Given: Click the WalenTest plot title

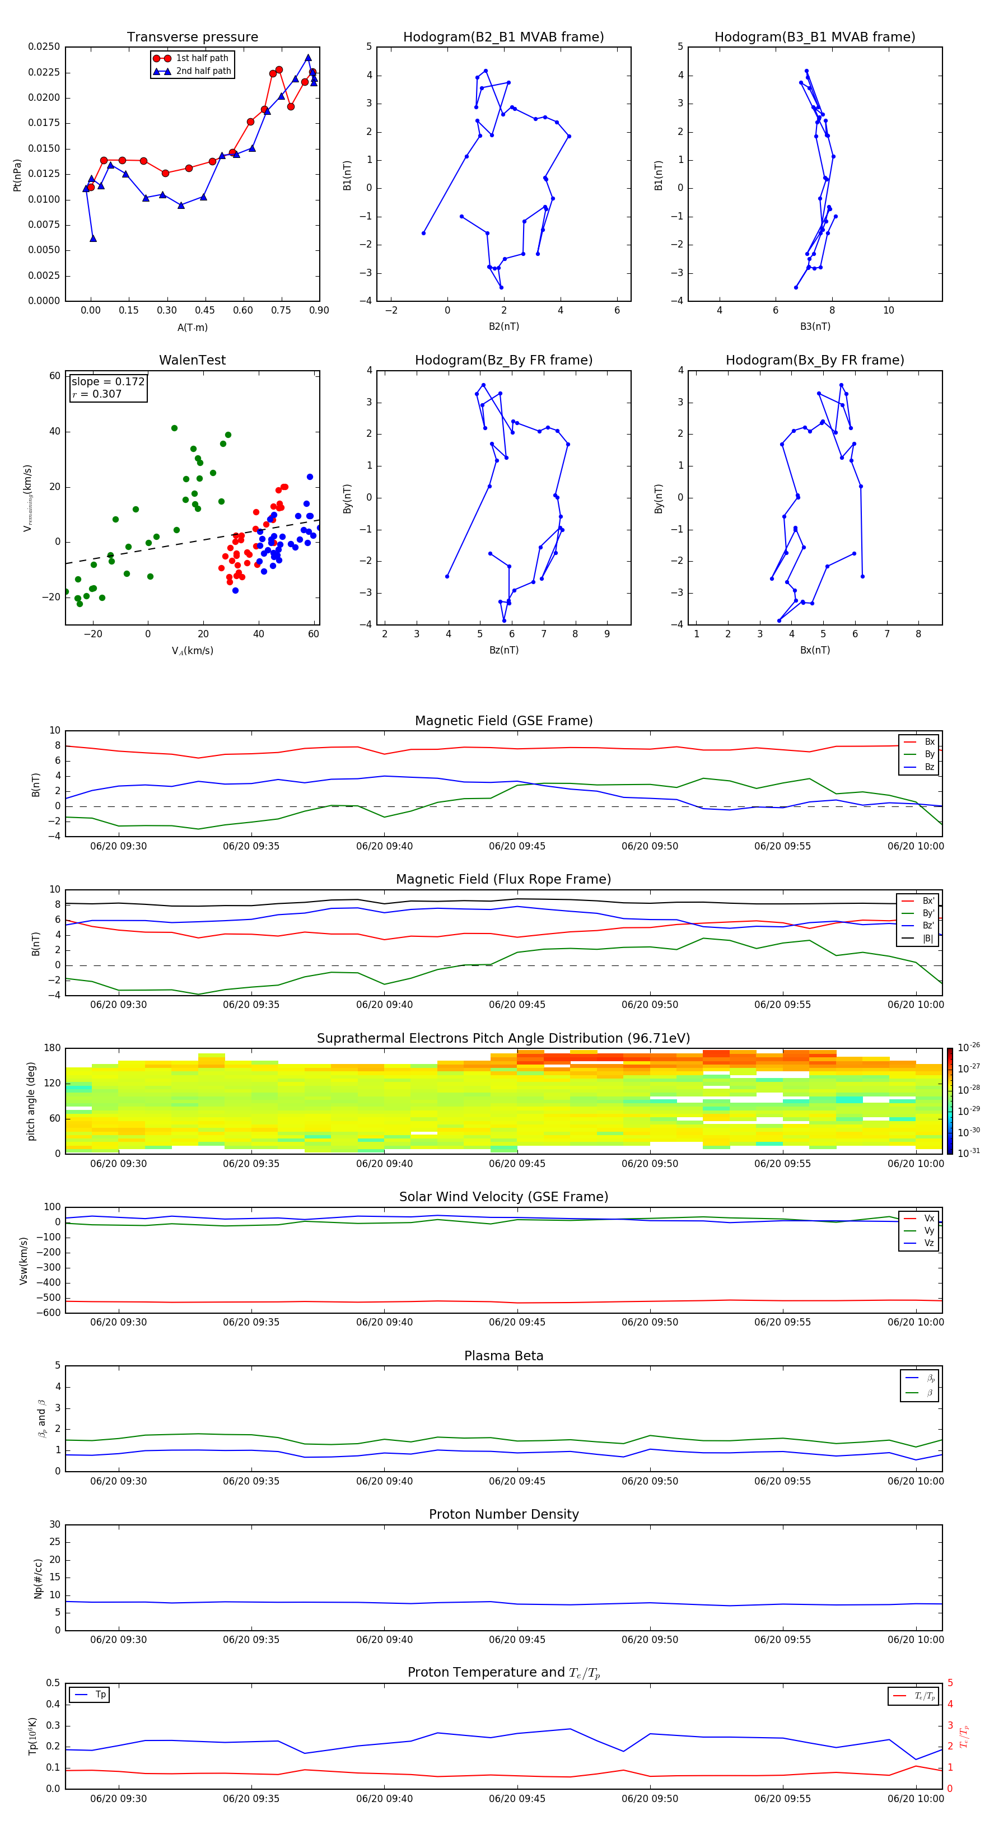Looking at the screenshot, I should pyautogui.click(x=192, y=360).
